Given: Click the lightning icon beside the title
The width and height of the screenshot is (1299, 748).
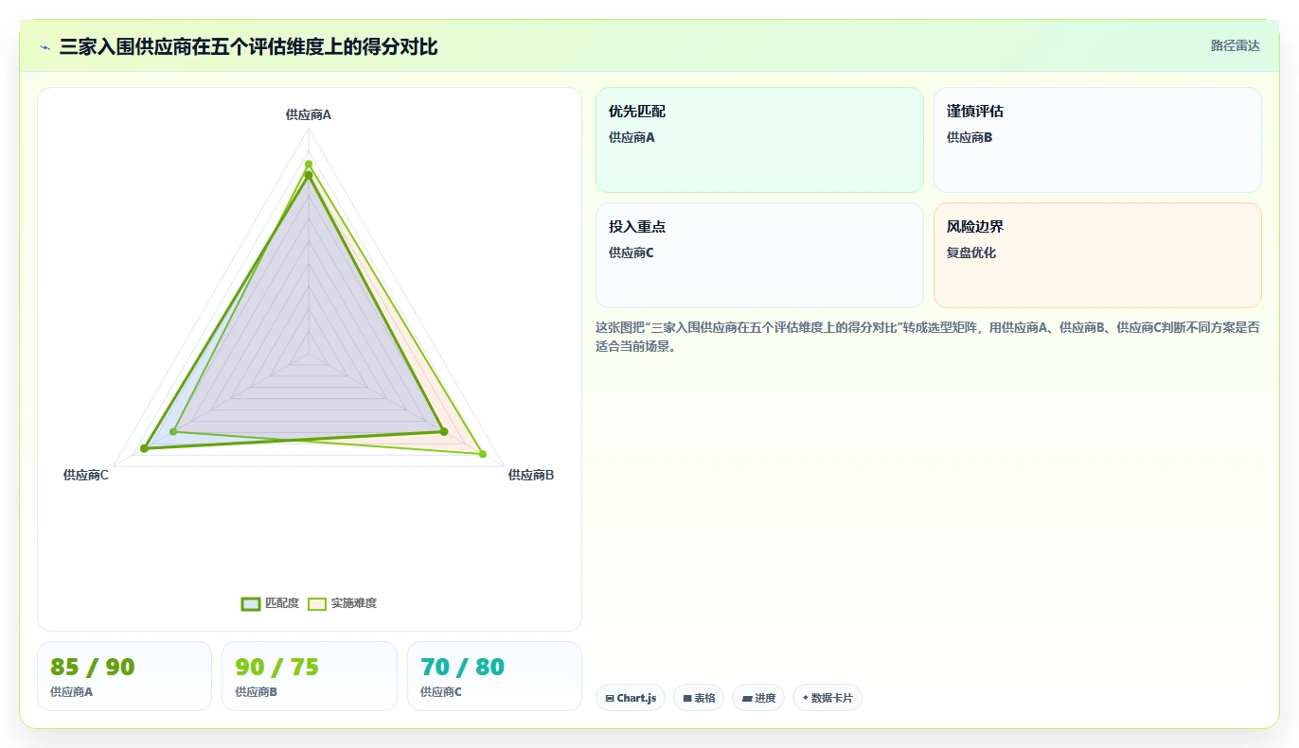Looking at the screenshot, I should pos(45,47).
